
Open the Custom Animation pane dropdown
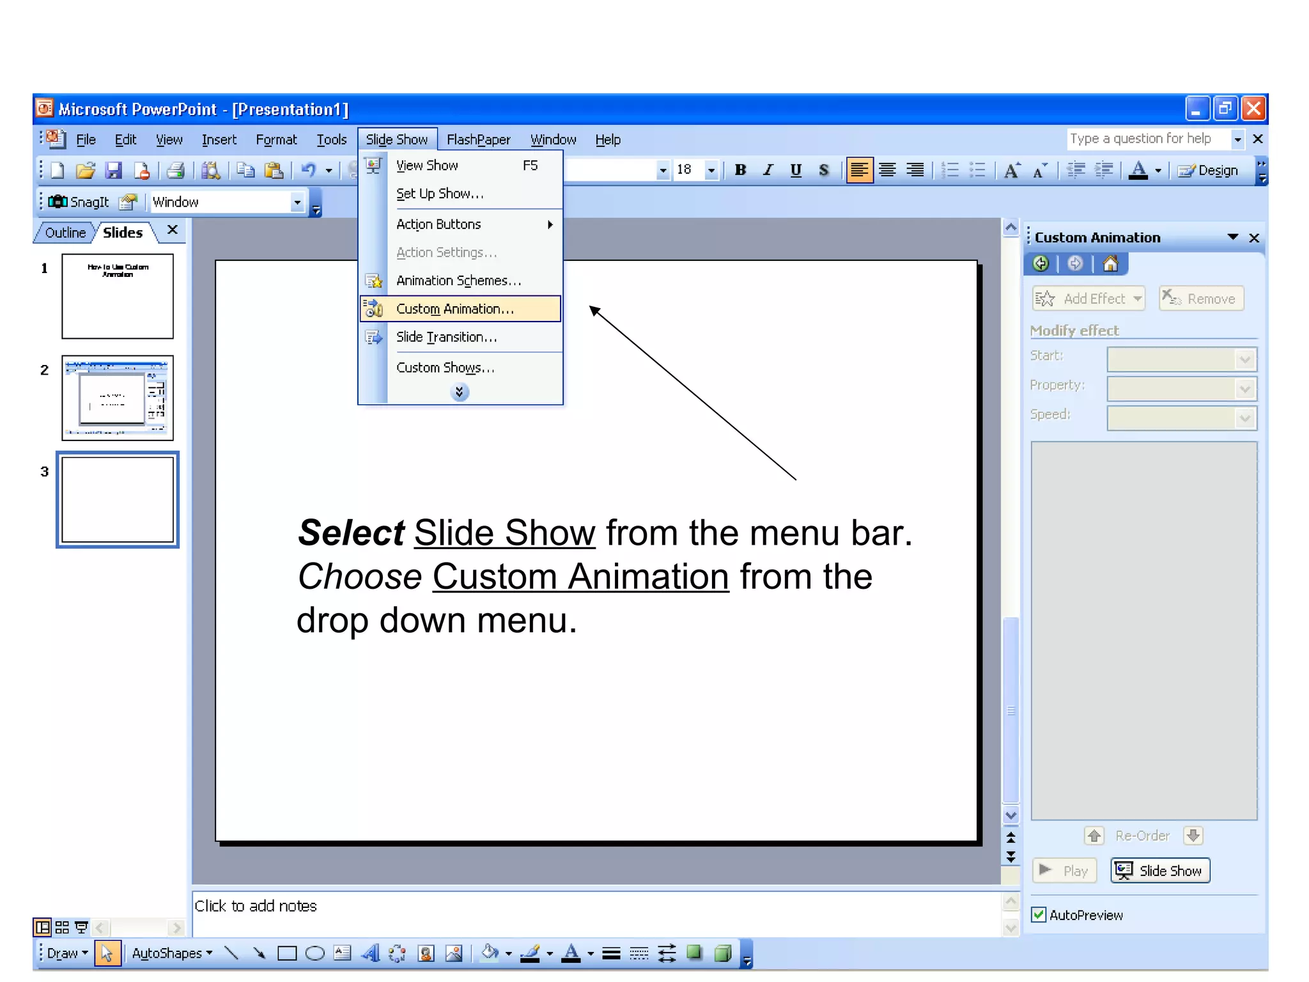(1233, 237)
